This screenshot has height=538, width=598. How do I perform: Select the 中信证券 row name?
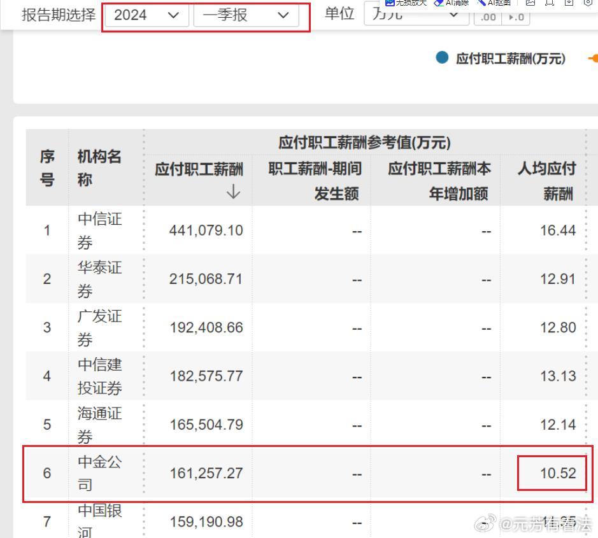(x=99, y=230)
